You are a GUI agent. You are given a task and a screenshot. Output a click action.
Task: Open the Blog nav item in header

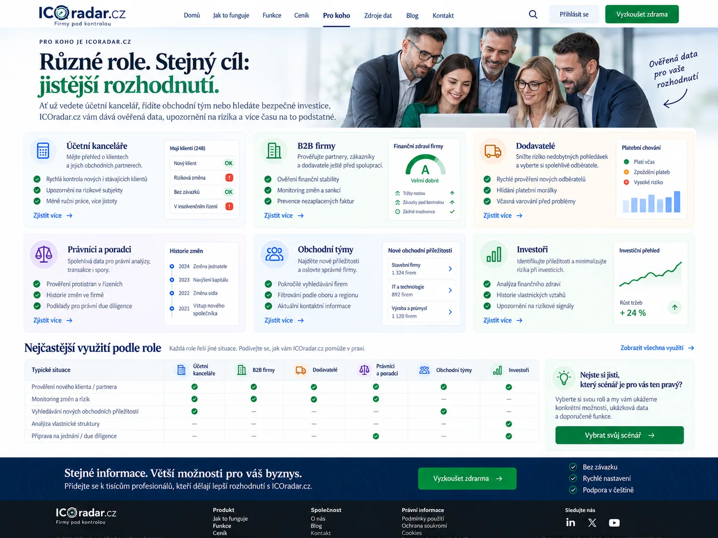click(412, 15)
